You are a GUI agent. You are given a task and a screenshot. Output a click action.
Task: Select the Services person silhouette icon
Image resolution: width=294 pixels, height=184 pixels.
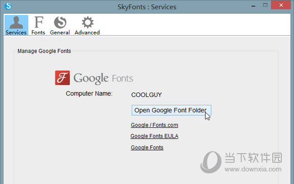16,22
